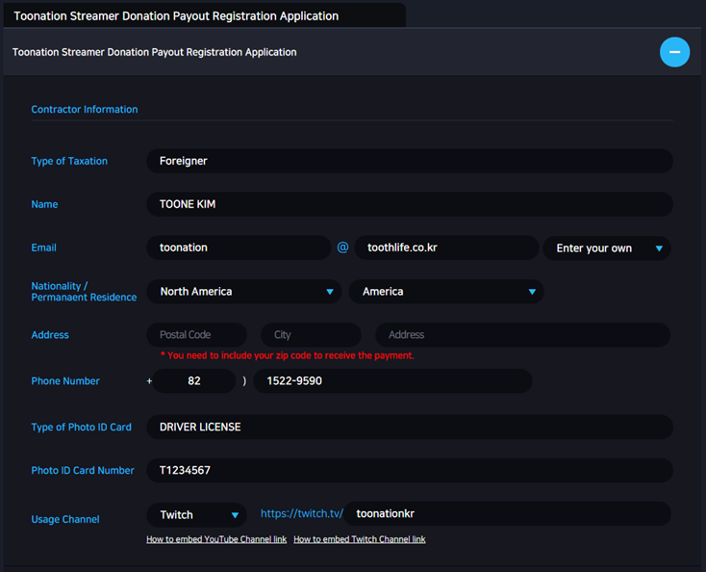Open How to embed YouTube Channel link
Viewport: 706px width, 572px height.
(x=216, y=539)
